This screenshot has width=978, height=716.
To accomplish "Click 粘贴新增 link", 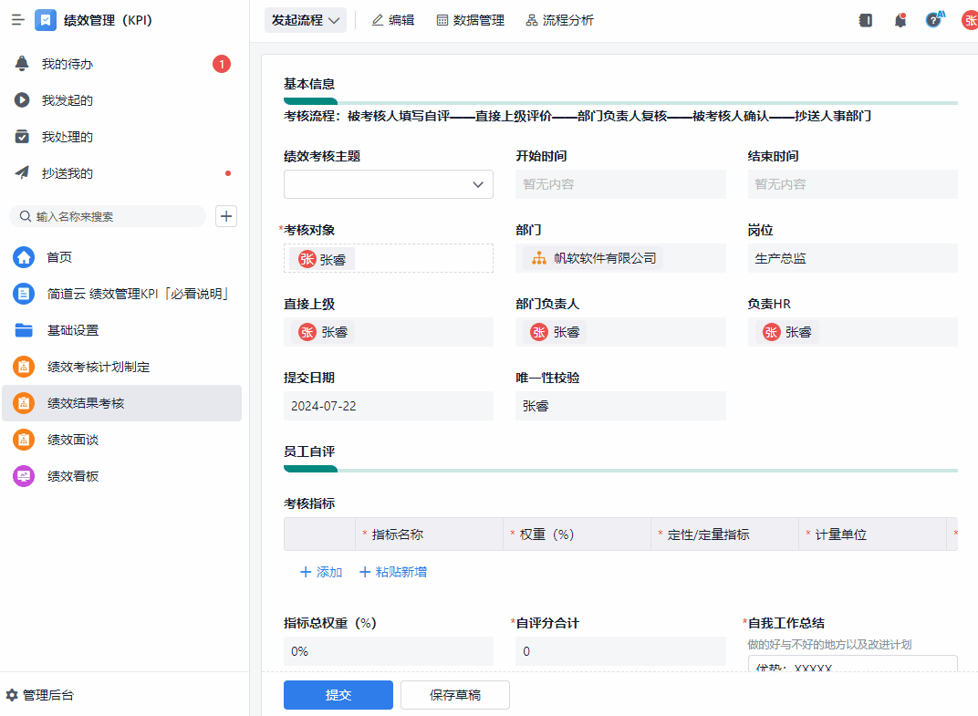I will pos(393,572).
